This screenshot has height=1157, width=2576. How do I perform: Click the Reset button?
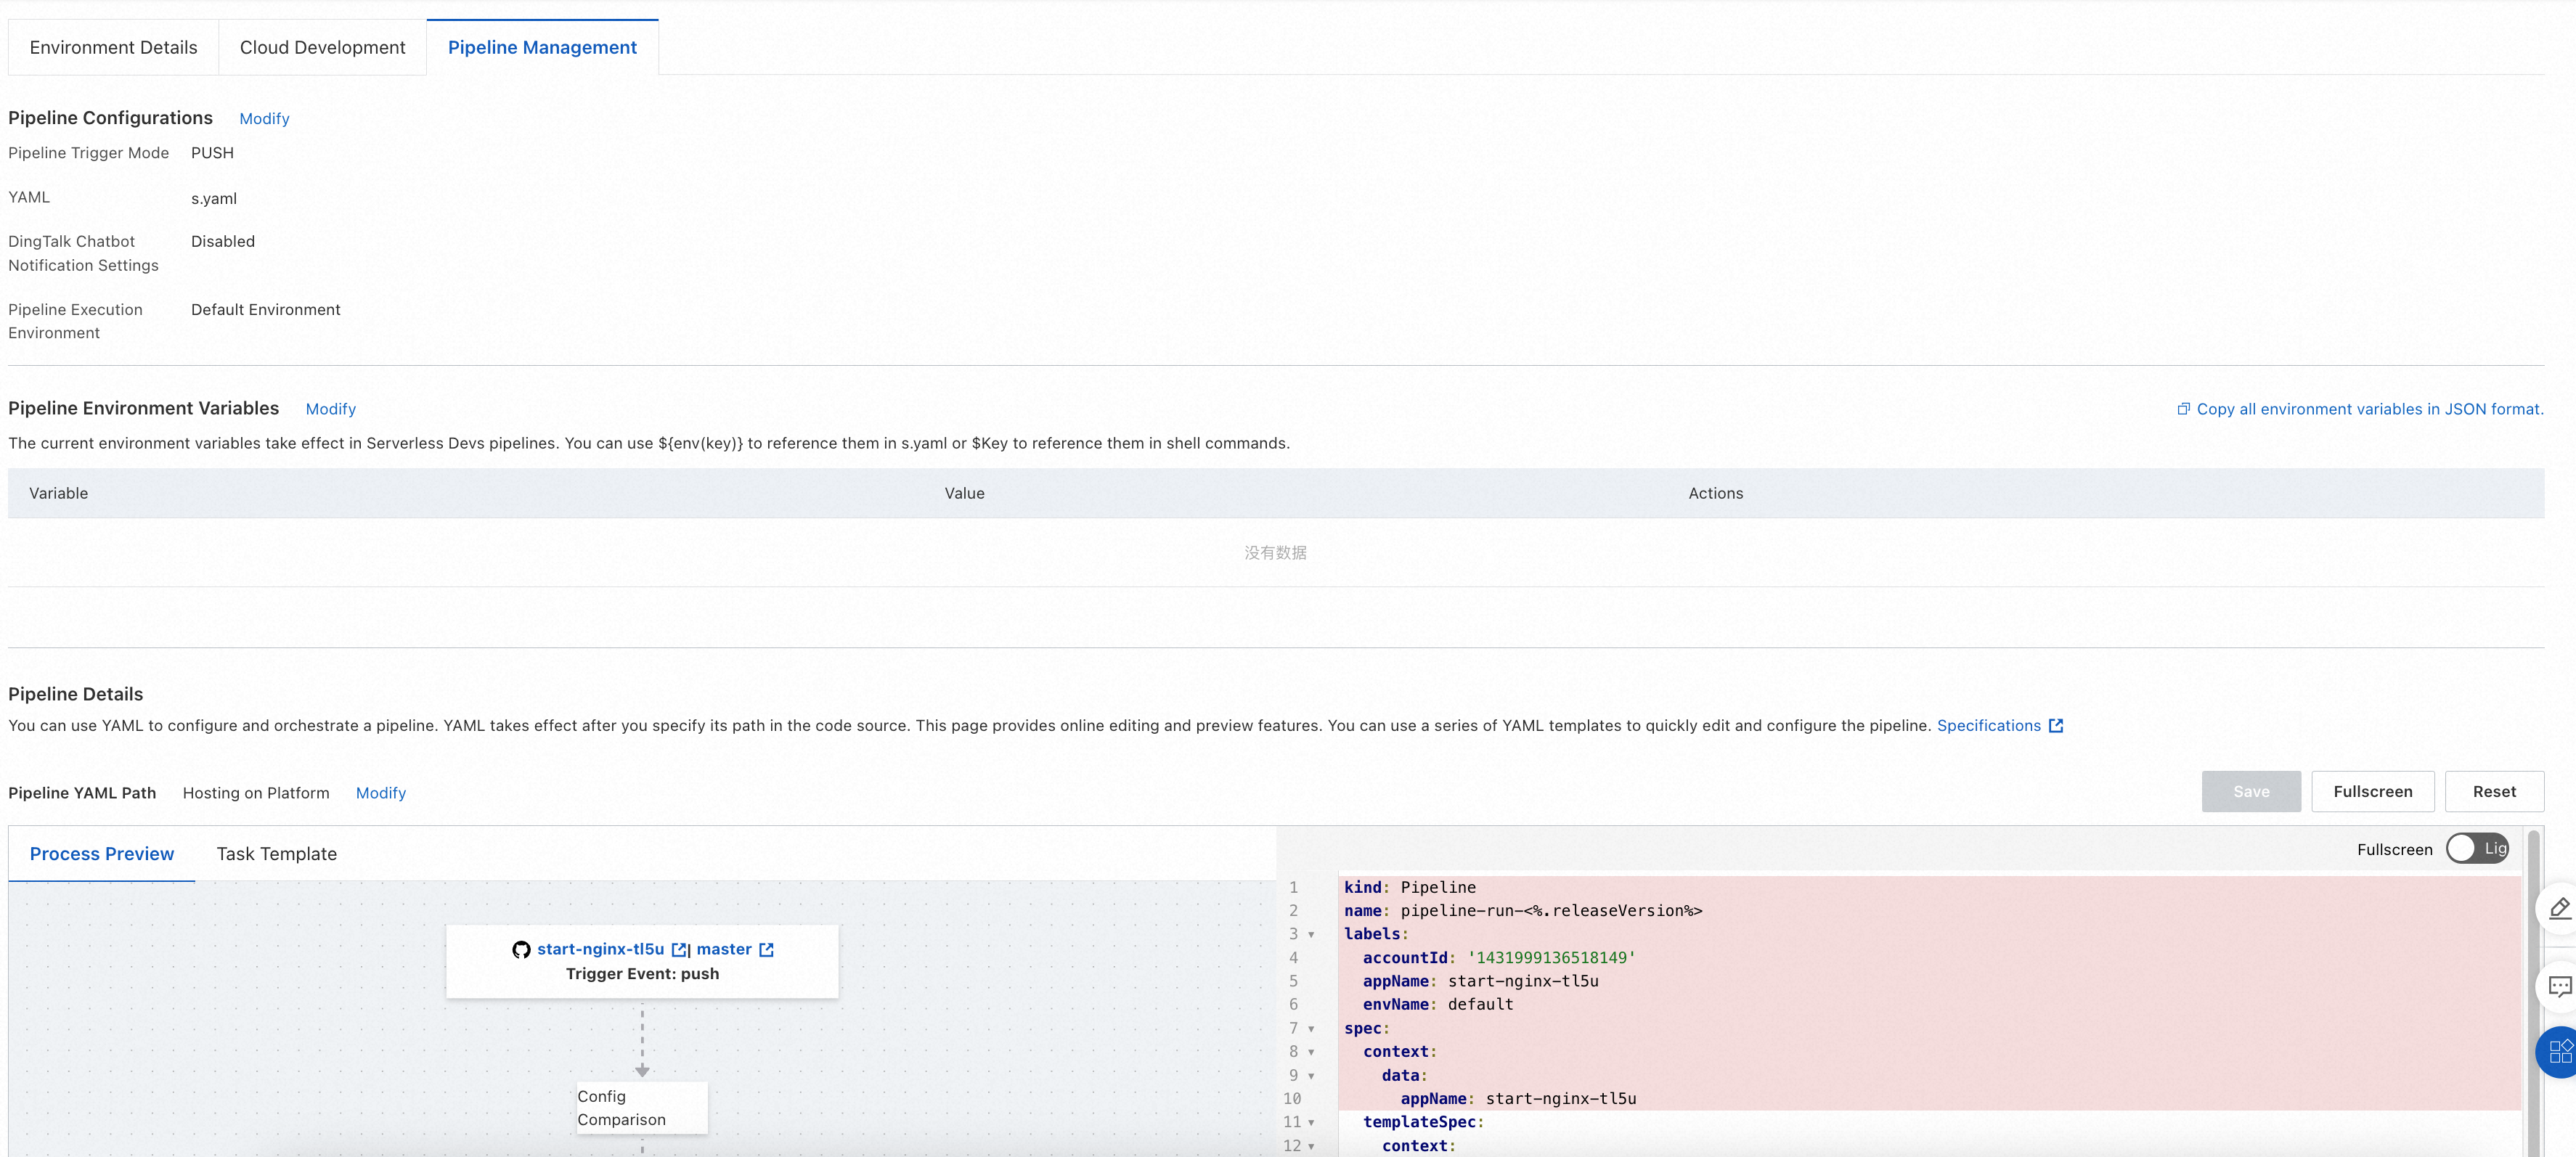2494,792
